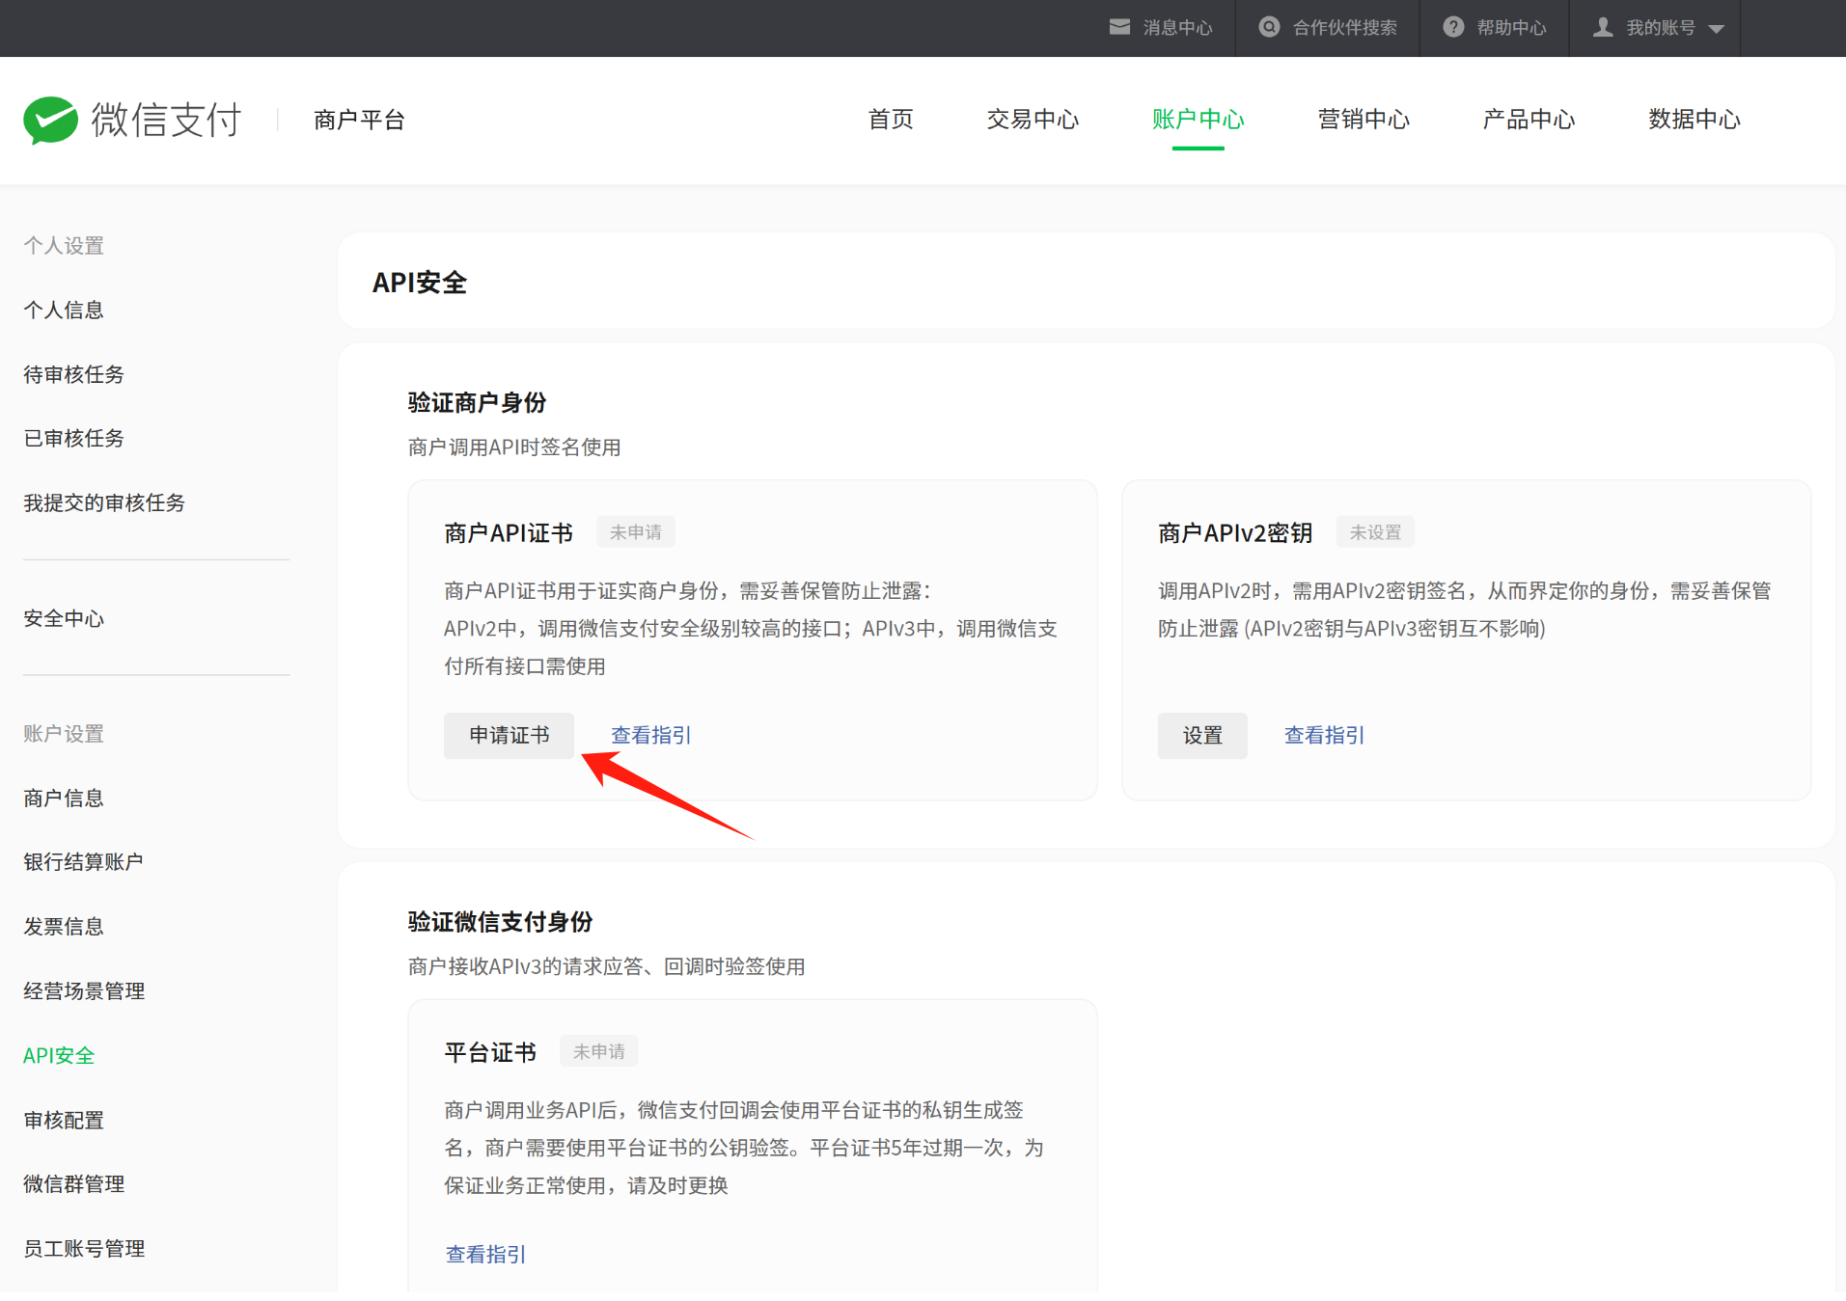Switch to the 数据中心 tab

tap(1694, 120)
